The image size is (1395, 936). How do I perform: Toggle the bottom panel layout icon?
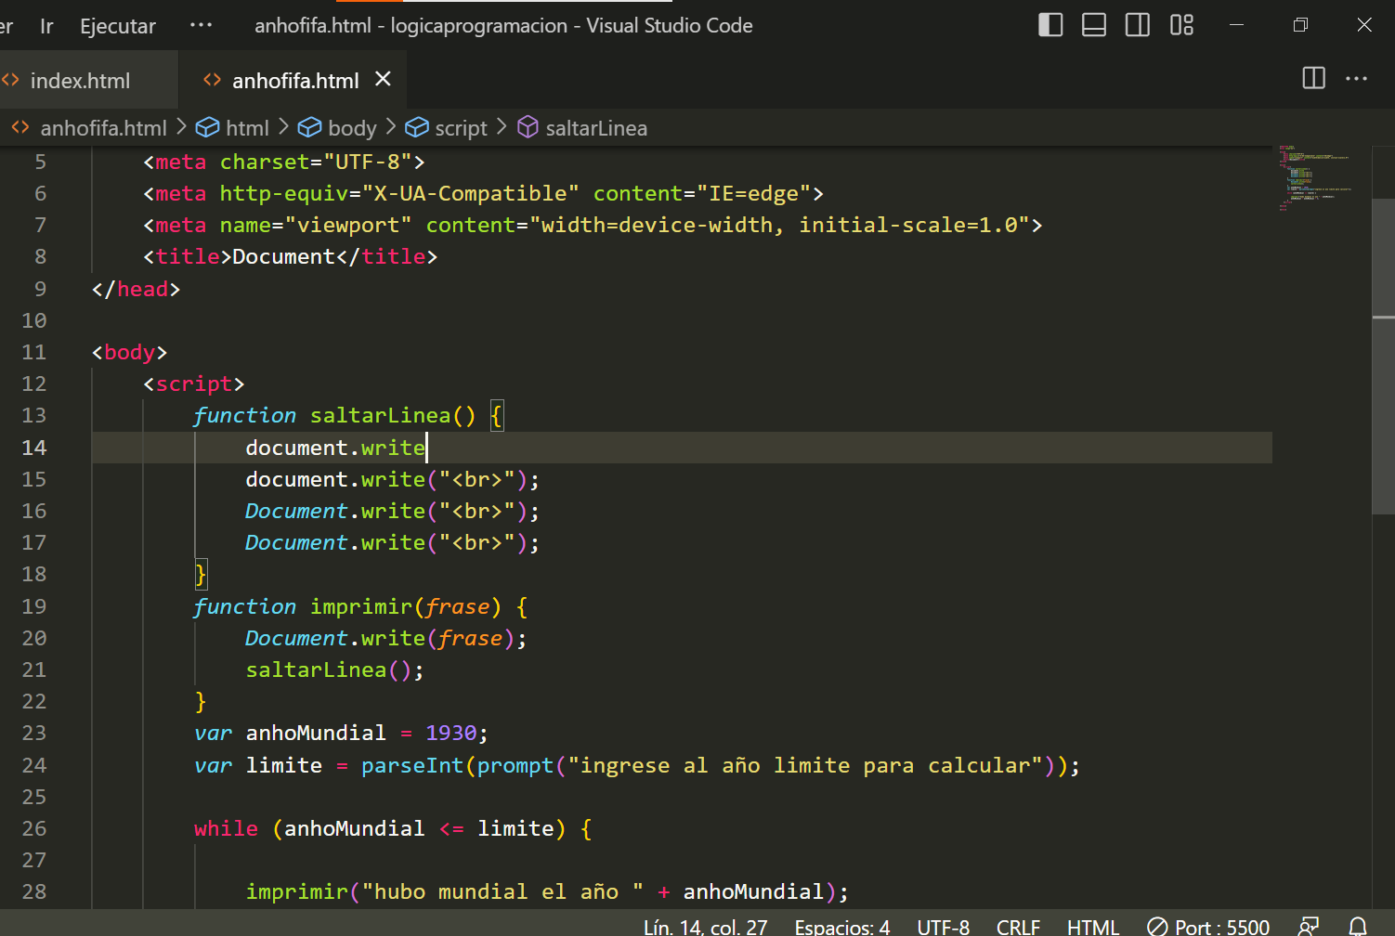1094,25
